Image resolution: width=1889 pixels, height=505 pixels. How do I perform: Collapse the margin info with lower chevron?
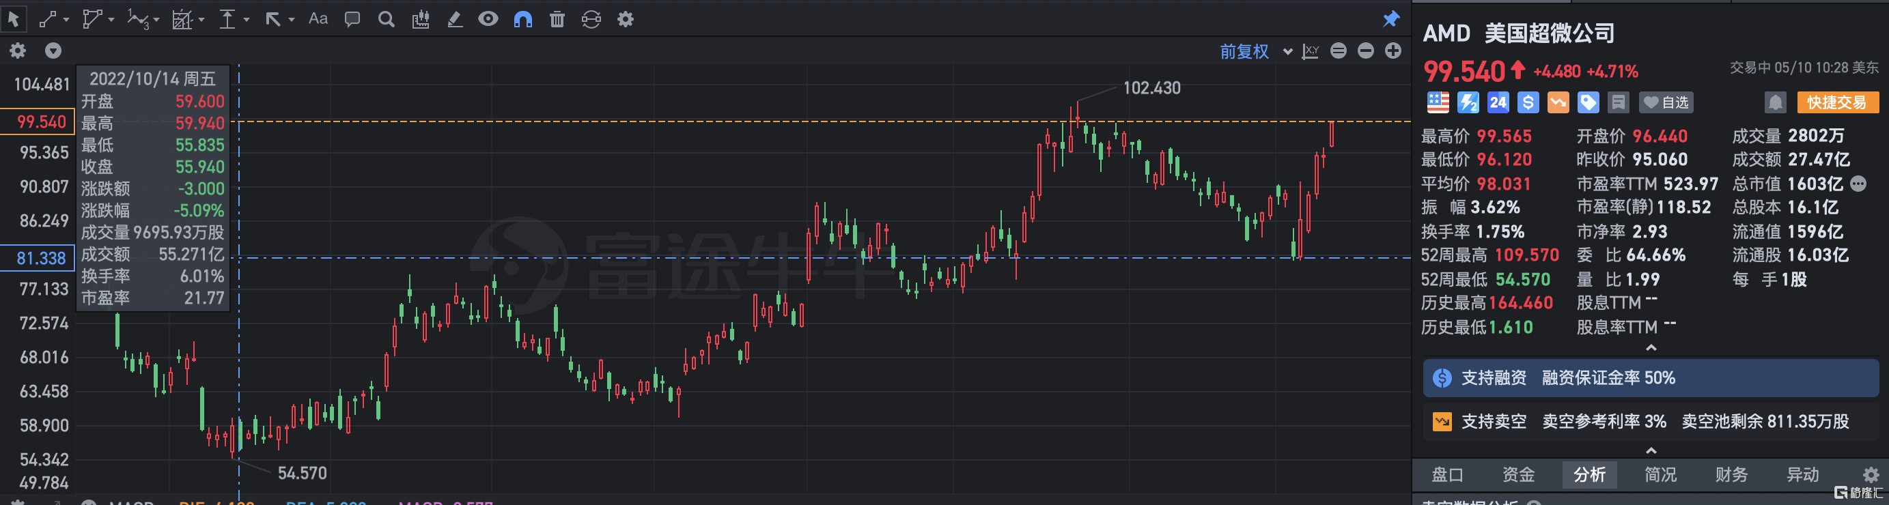click(x=1651, y=450)
